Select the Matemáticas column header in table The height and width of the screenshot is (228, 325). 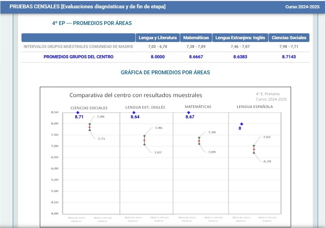pyautogui.click(x=196, y=38)
